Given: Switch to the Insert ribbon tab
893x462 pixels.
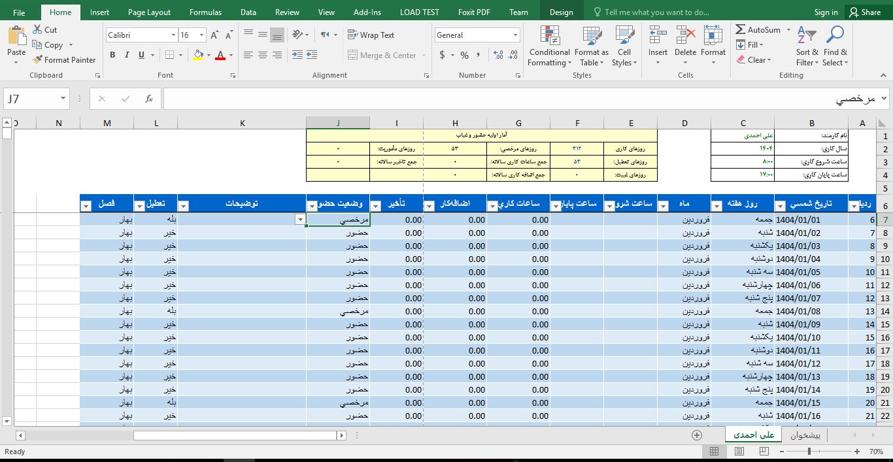Looking at the screenshot, I should 99,12.
